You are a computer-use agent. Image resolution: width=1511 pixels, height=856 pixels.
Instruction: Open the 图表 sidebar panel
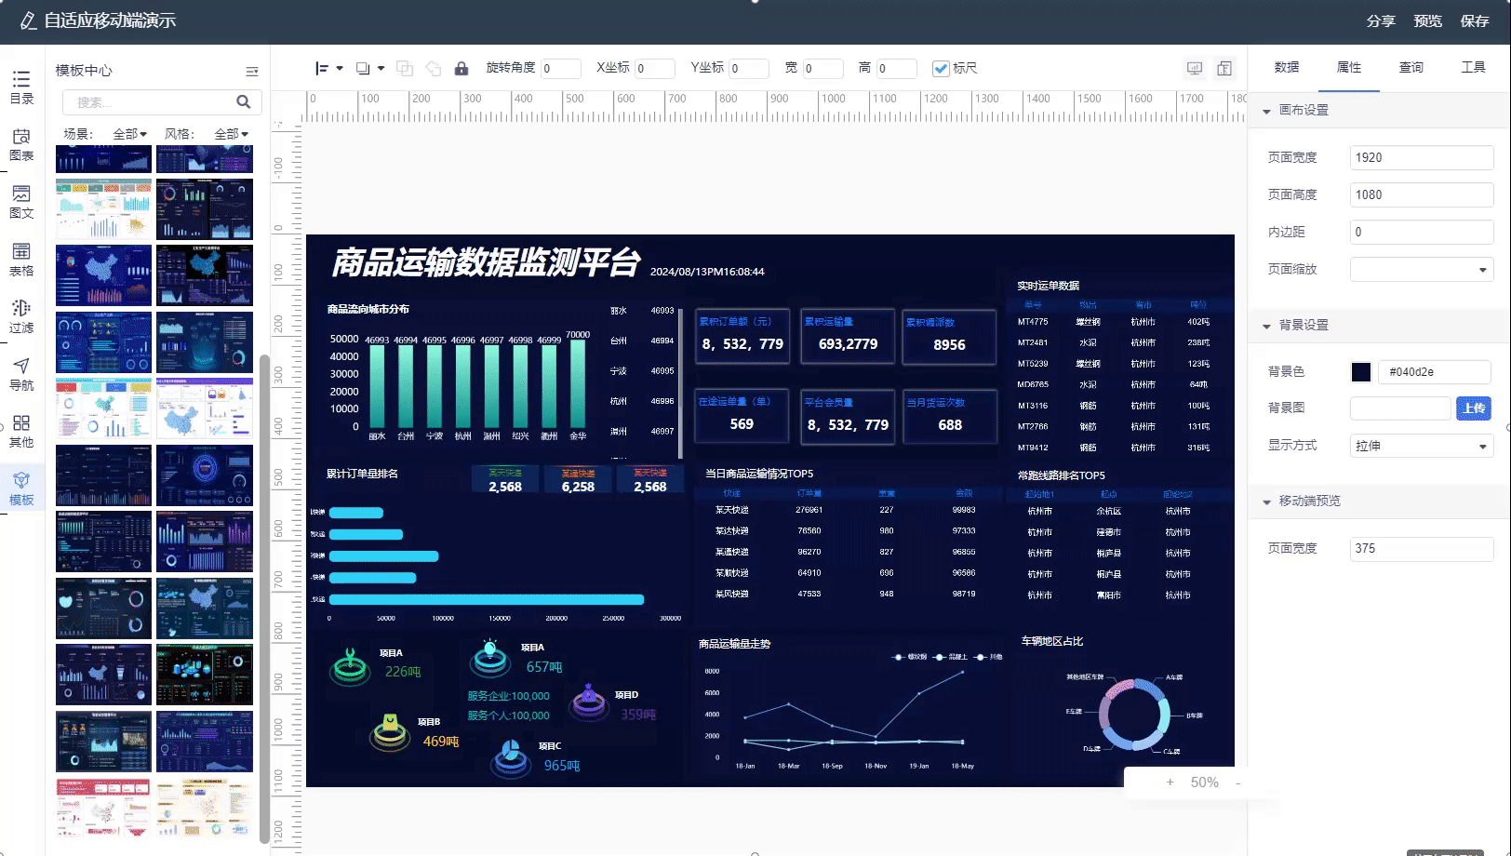21,145
